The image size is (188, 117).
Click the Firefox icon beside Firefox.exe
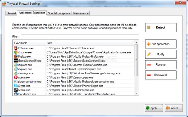coord(16,56)
